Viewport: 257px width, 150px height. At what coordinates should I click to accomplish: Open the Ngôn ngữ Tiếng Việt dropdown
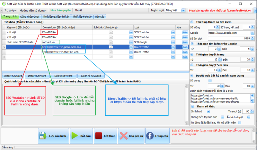point(183,10)
